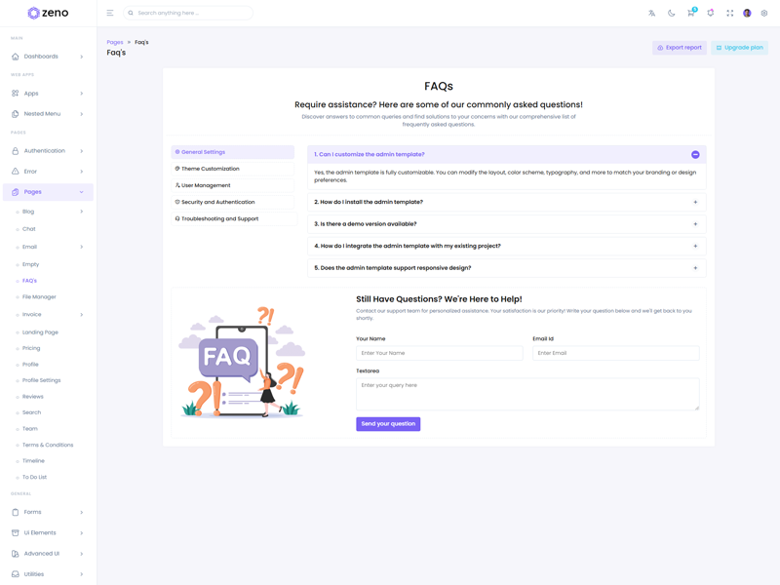Toggle the sidebar hamburger menu
780x585 pixels.
pyautogui.click(x=110, y=14)
